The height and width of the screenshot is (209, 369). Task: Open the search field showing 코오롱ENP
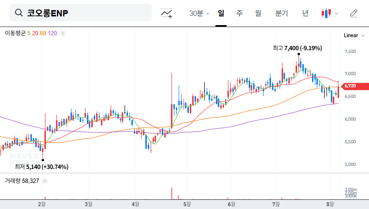click(81, 13)
